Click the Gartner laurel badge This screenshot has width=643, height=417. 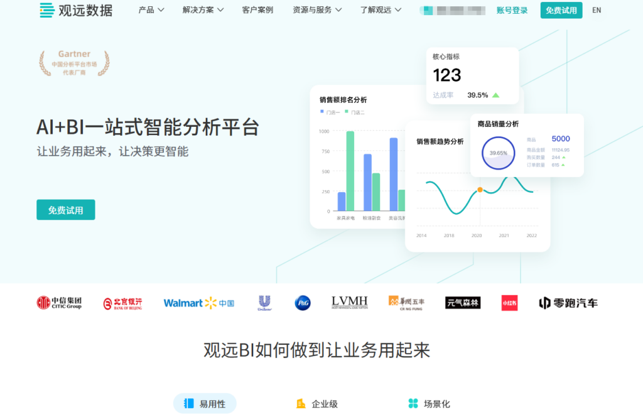pyautogui.click(x=74, y=63)
